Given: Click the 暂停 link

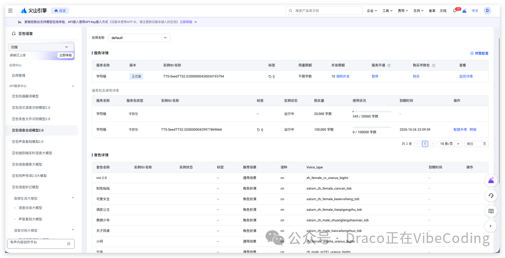Looking at the screenshot, I should 375,76.
